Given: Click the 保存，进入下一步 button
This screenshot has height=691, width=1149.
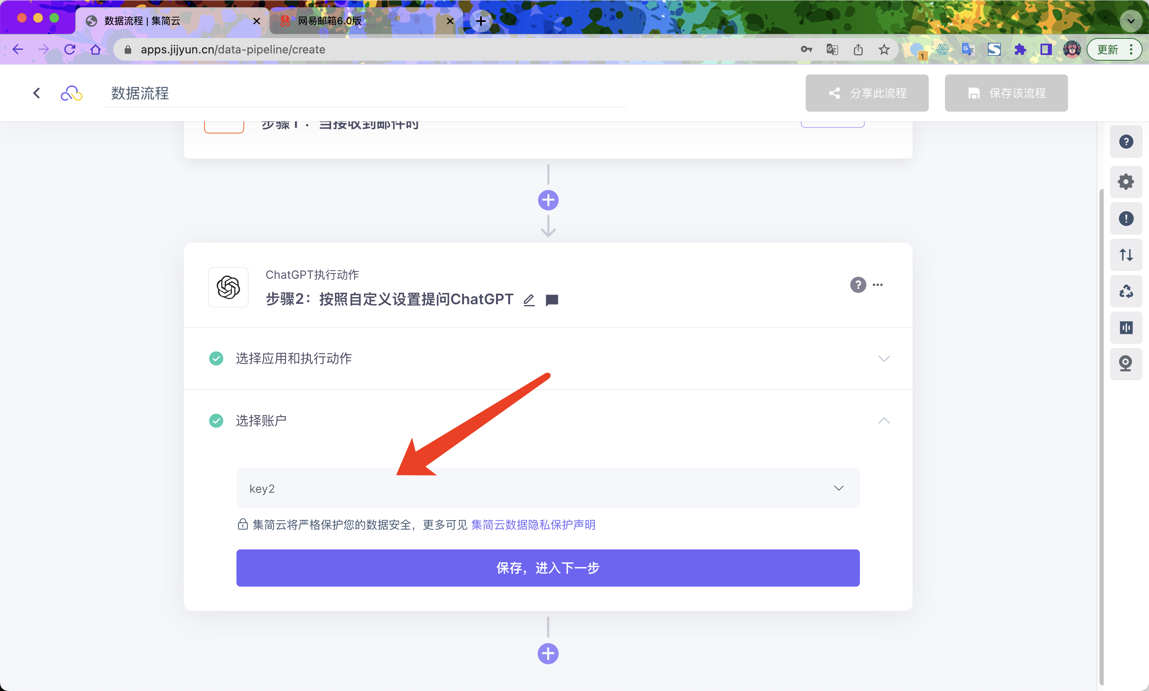Looking at the screenshot, I should coord(548,568).
